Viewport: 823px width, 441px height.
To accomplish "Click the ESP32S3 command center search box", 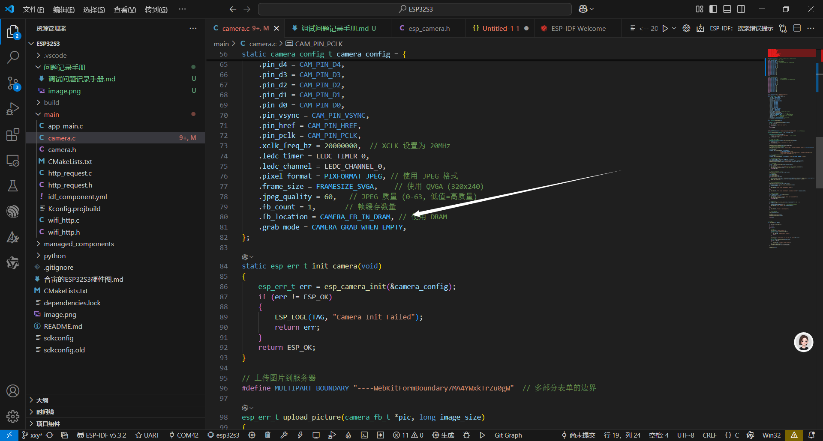I will pyautogui.click(x=415, y=9).
